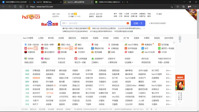The width and height of the screenshot is (199, 112).
Task: Select the 央视网 nav tab
Action: (x=61, y=38)
